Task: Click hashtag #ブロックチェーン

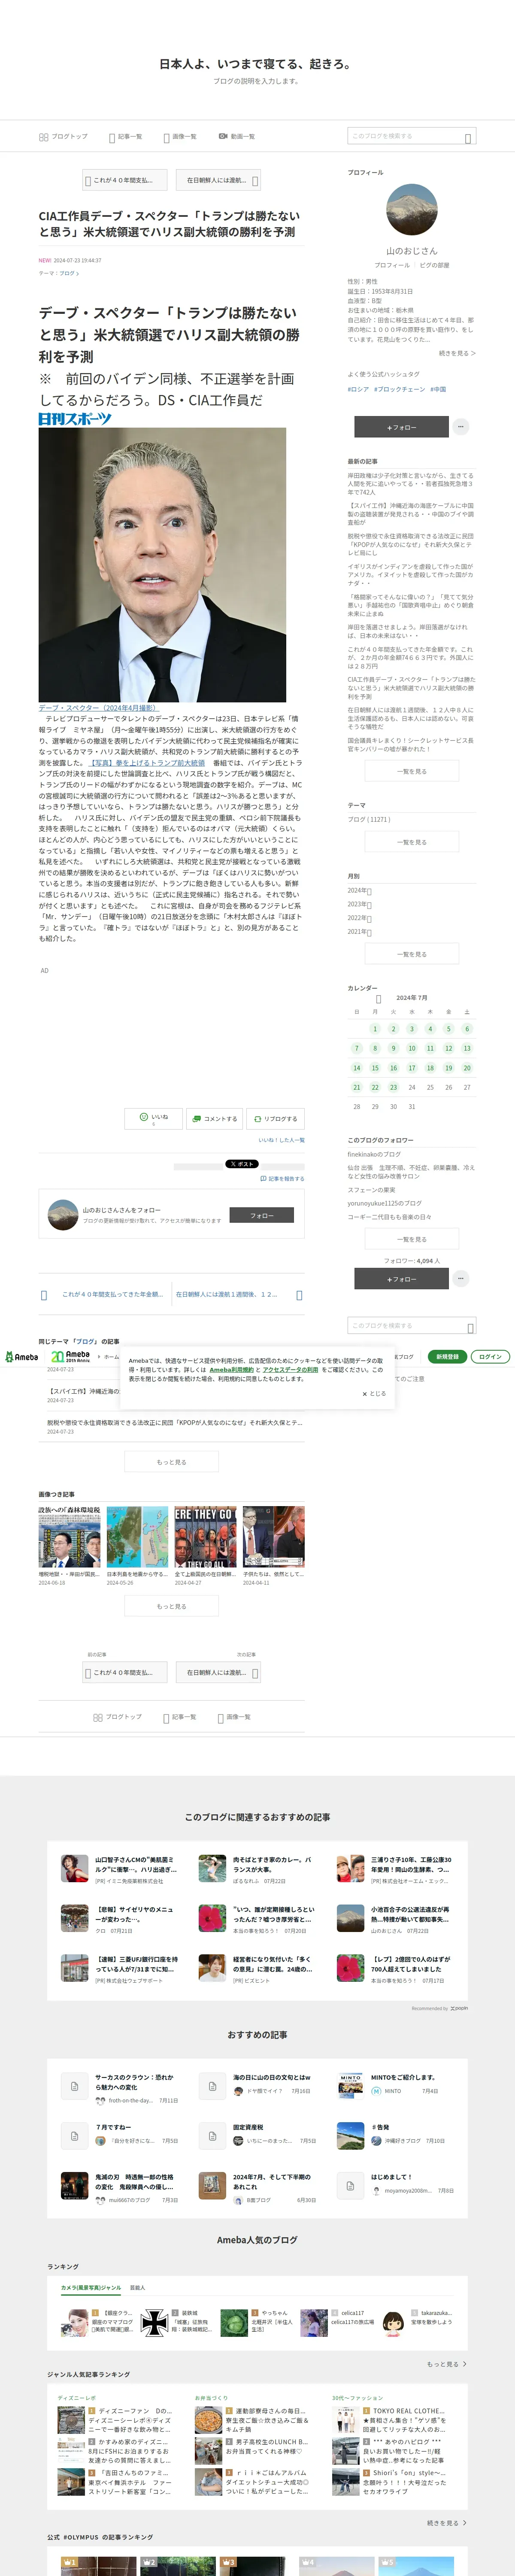Action: point(400,389)
